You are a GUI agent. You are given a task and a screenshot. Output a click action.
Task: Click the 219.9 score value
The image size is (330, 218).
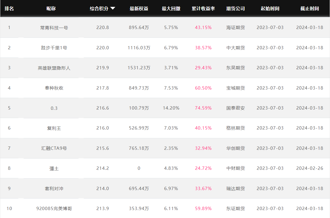coord(103,68)
